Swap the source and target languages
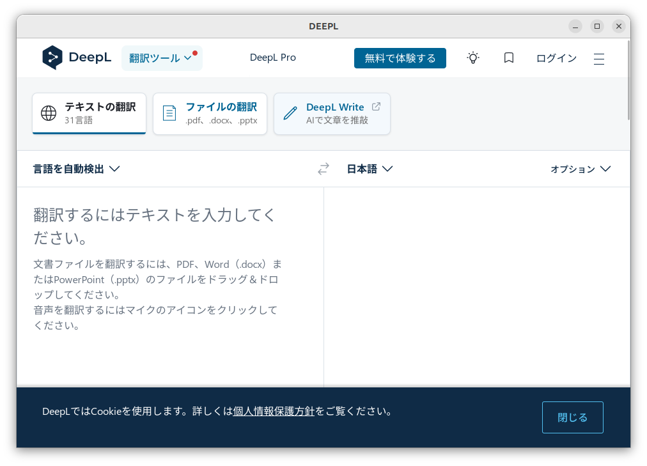This screenshot has width=647, height=466. click(x=323, y=168)
